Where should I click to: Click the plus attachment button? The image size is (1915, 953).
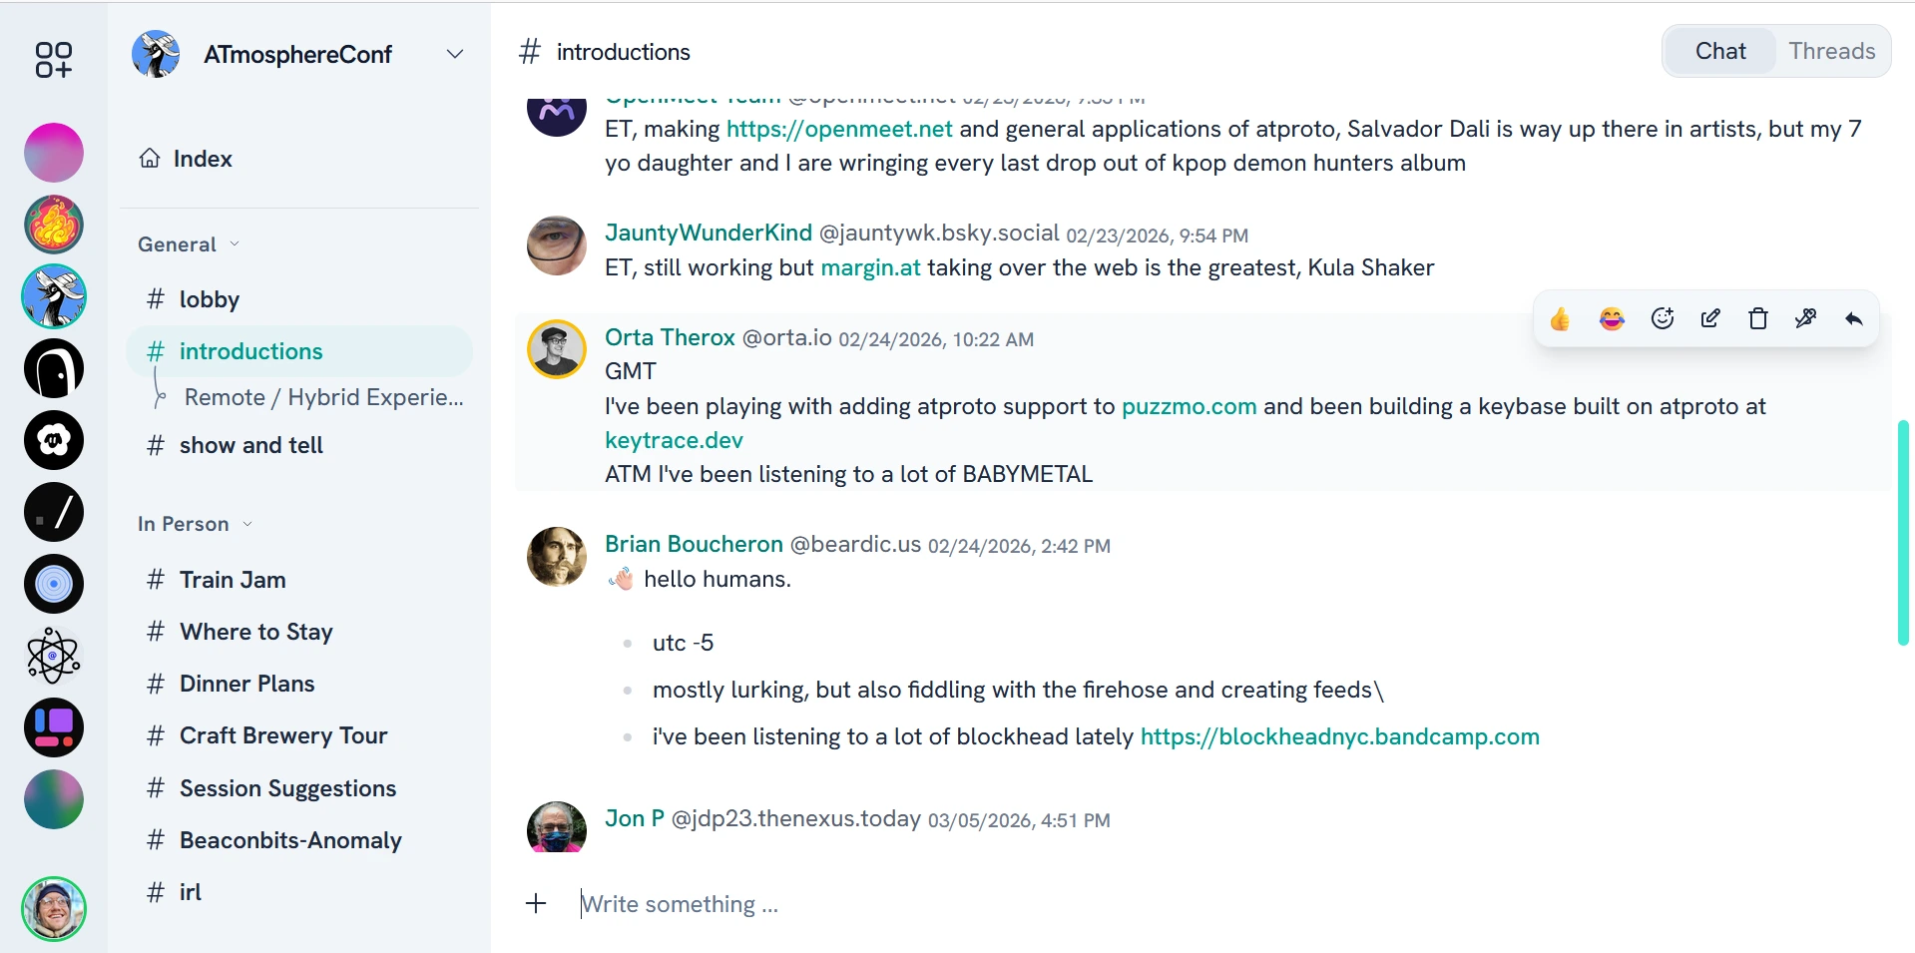536,904
